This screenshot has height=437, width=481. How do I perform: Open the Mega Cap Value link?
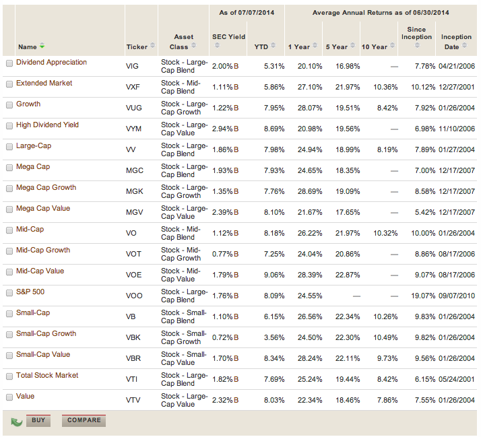(x=43, y=208)
